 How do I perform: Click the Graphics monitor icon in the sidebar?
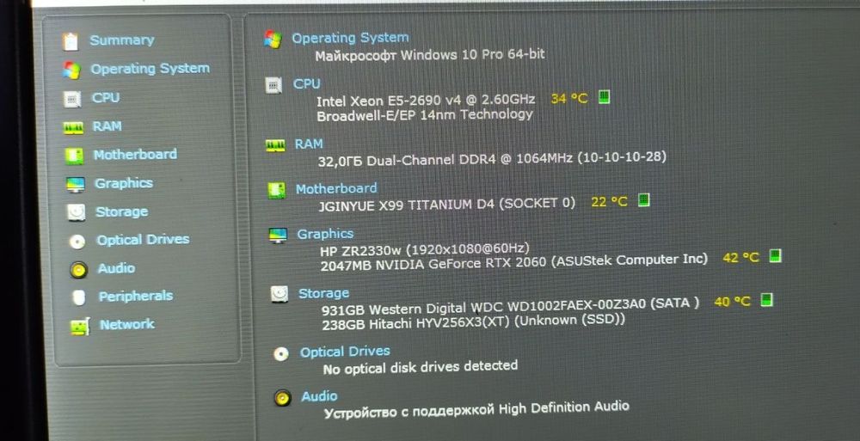pos(75,184)
